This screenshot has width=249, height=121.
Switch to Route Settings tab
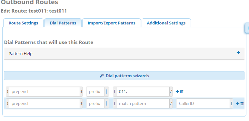pyautogui.click(x=23, y=23)
